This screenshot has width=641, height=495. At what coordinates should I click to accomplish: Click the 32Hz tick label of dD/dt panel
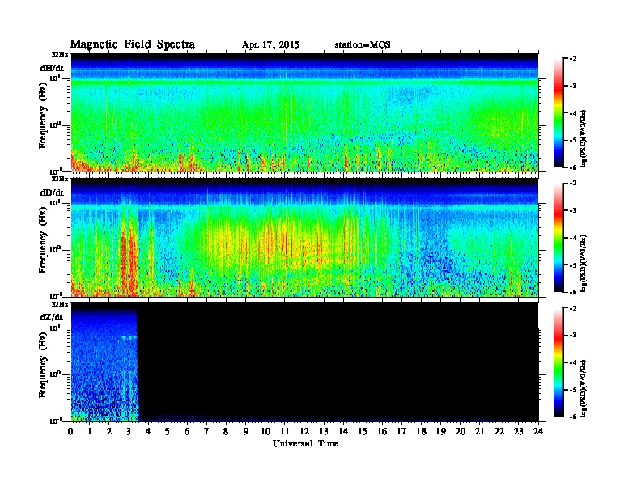click(x=59, y=179)
